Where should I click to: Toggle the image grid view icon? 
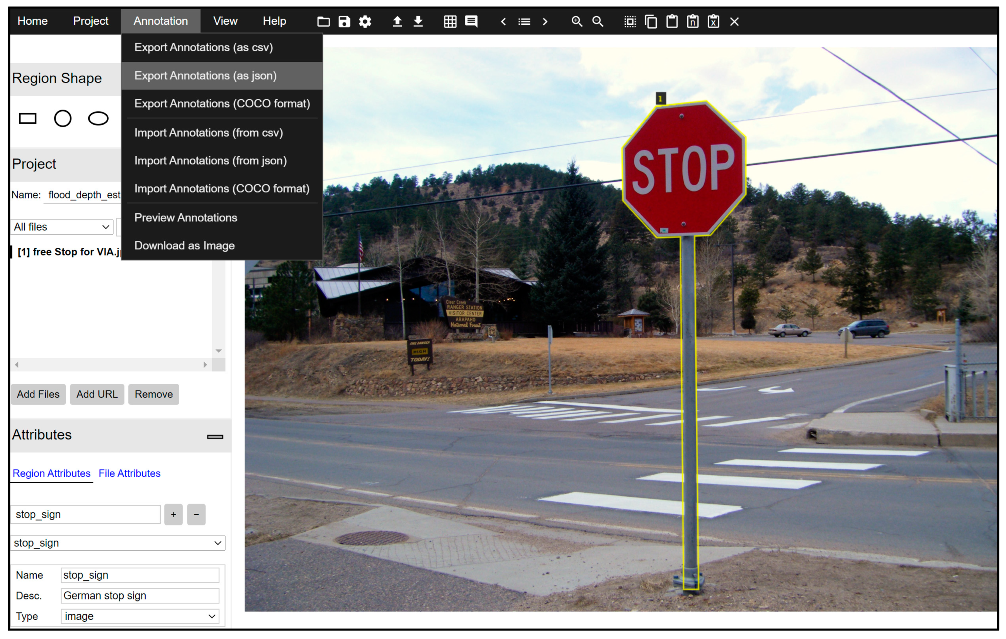[x=450, y=21]
